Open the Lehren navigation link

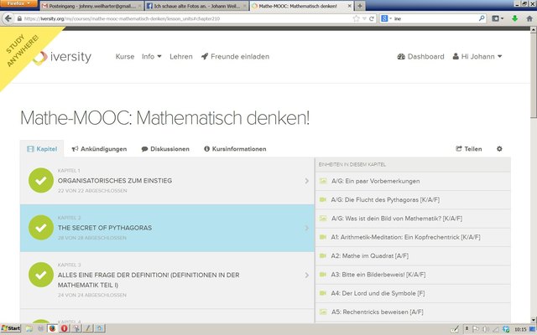pyautogui.click(x=181, y=56)
